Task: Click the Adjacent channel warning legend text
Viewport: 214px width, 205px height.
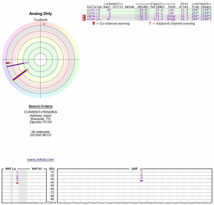Action: (x=175, y=23)
